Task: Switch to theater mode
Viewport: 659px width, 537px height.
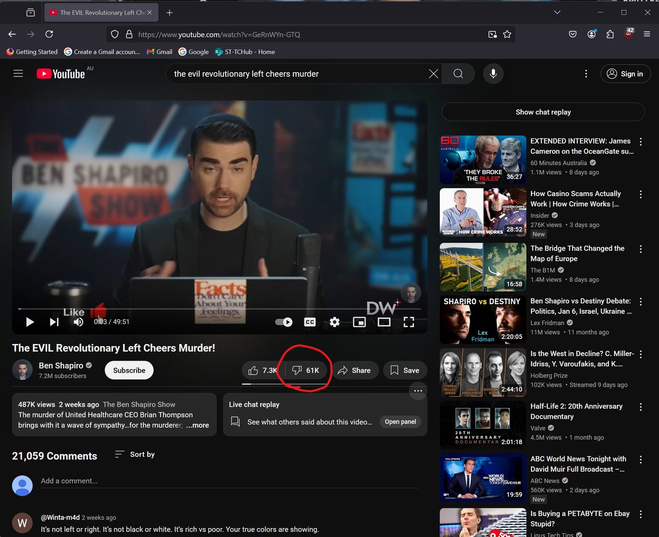Action: (384, 322)
